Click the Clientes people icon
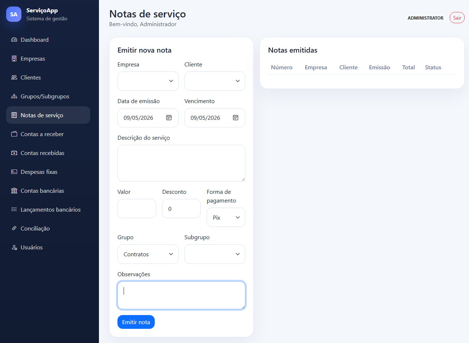Viewport: 469px width, 343px height. pyautogui.click(x=14, y=77)
